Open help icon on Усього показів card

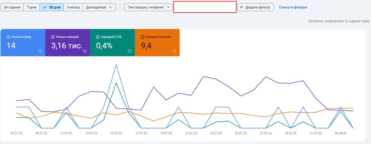[x=85, y=51]
